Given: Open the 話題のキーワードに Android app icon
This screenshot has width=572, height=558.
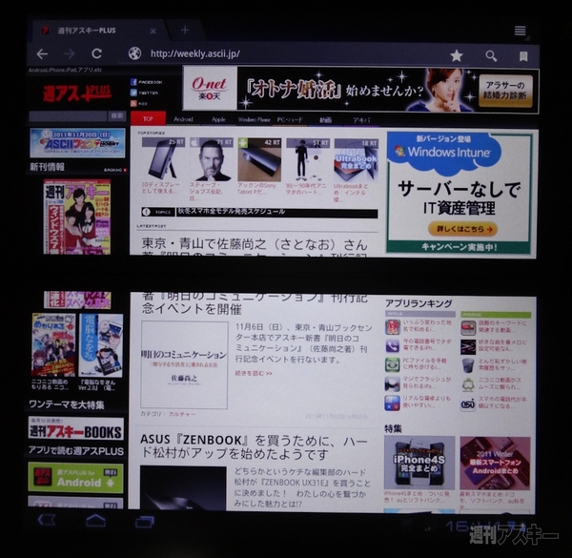Looking at the screenshot, I should 468,328.
